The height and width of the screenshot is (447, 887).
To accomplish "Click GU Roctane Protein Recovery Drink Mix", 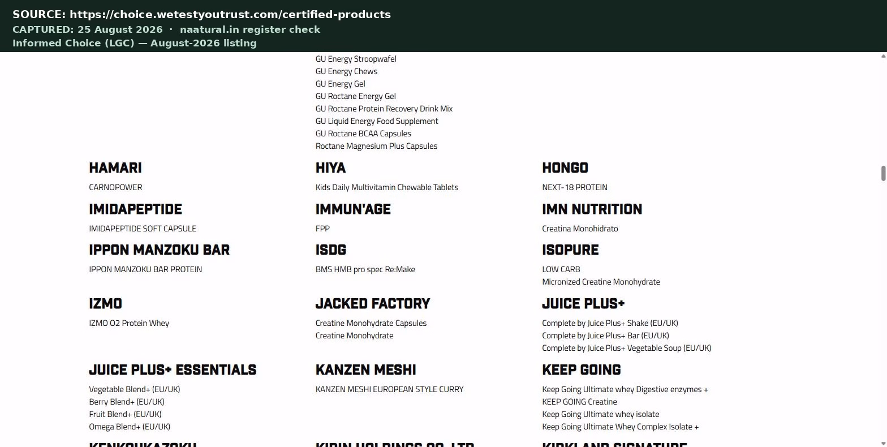I will (384, 109).
